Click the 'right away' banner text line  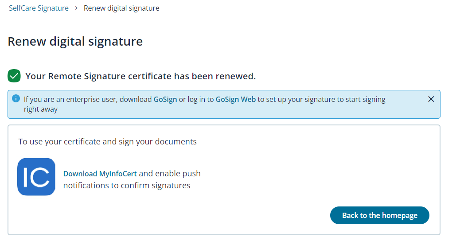click(40, 109)
